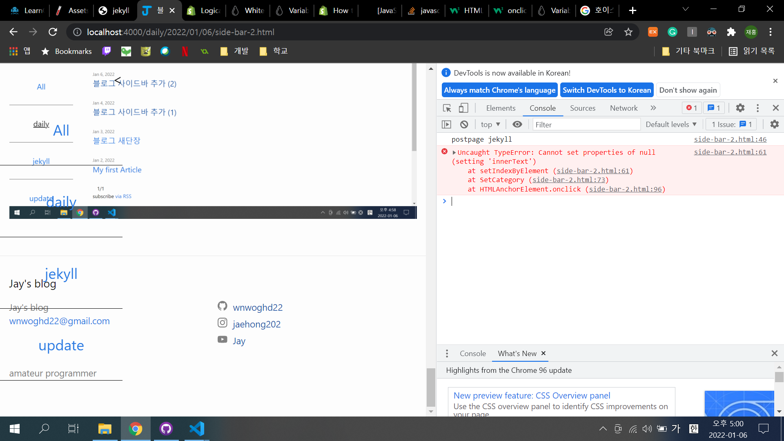Click the address bar URL
784x441 pixels.
tap(180, 32)
